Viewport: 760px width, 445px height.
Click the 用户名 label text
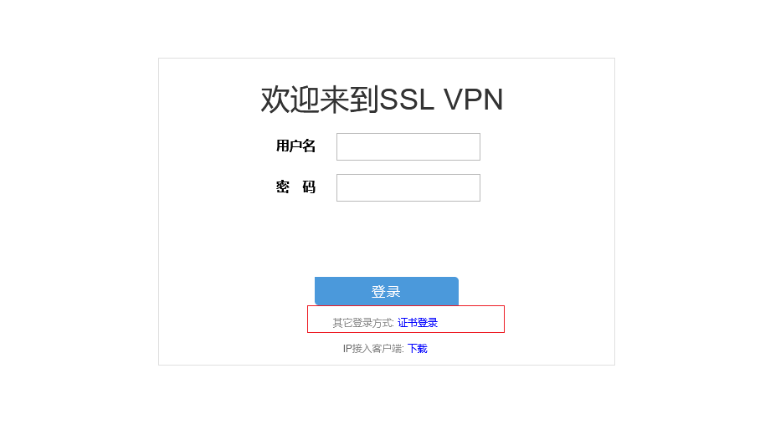295,146
